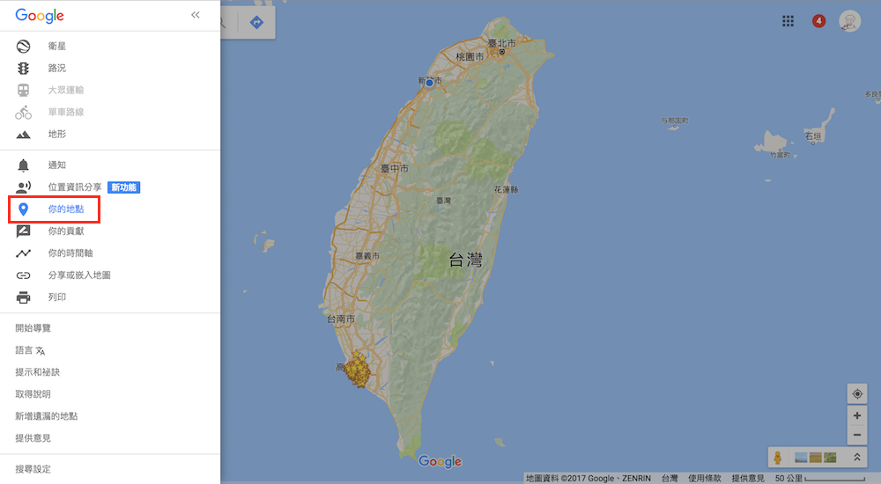881x484 pixels.
Task: Zoom in with the plus button
Action: [x=857, y=415]
